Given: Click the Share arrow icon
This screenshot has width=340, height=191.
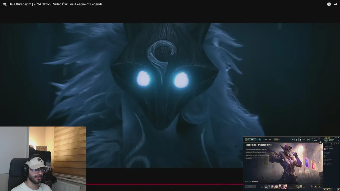Looking at the screenshot, I should (335, 4).
